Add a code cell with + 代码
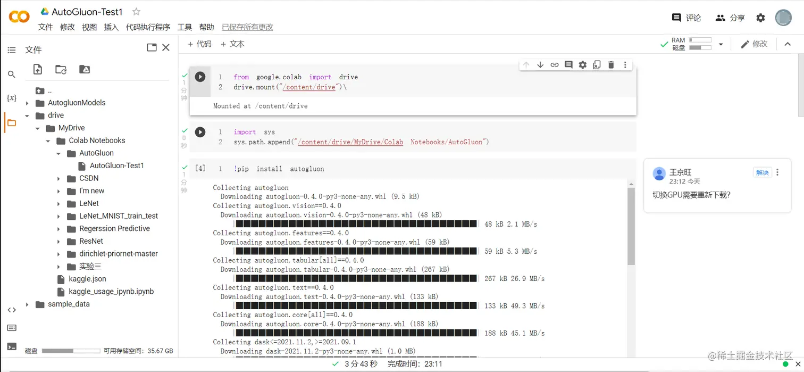This screenshot has width=804, height=372. pyautogui.click(x=199, y=44)
